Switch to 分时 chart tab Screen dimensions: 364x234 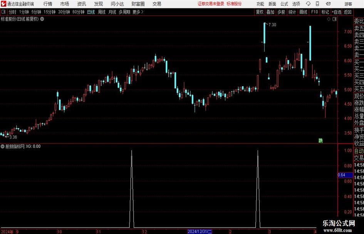[13, 12]
